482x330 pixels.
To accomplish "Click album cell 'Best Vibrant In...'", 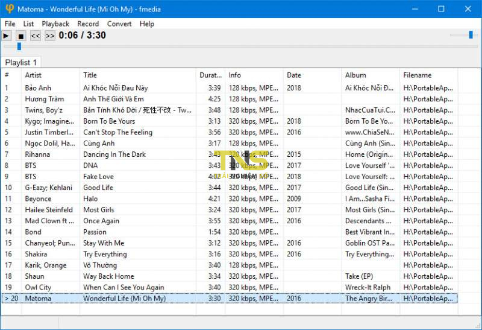I will (370, 232).
